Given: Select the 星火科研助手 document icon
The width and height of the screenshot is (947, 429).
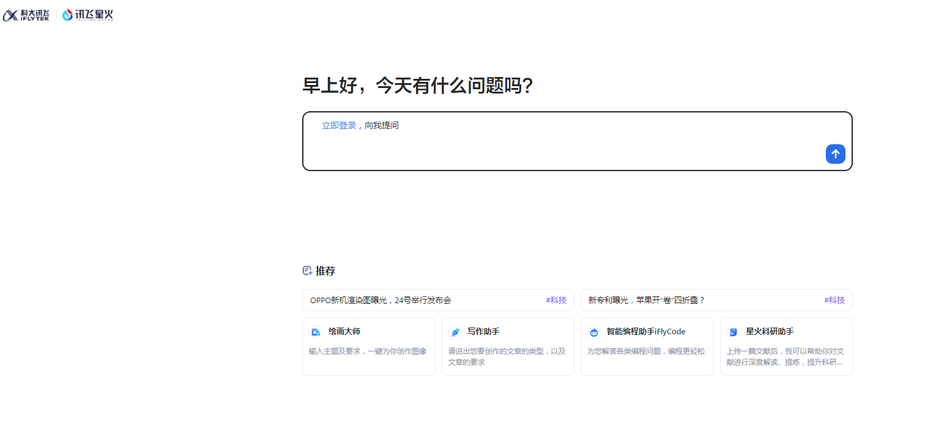Looking at the screenshot, I should 733,331.
